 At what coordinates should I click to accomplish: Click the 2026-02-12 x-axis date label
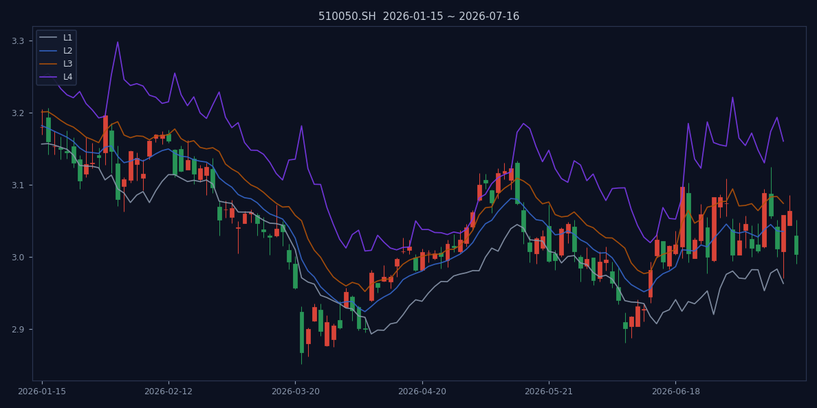(x=168, y=392)
